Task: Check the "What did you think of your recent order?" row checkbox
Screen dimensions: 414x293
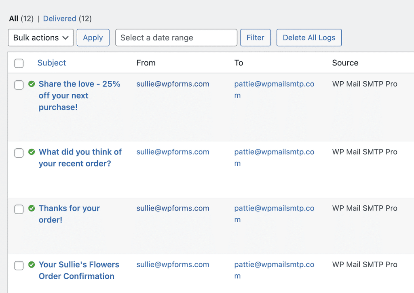Action: tap(19, 153)
